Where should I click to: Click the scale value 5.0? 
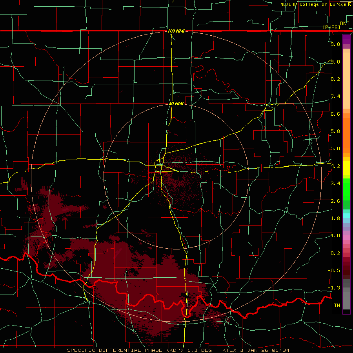click(x=335, y=149)
